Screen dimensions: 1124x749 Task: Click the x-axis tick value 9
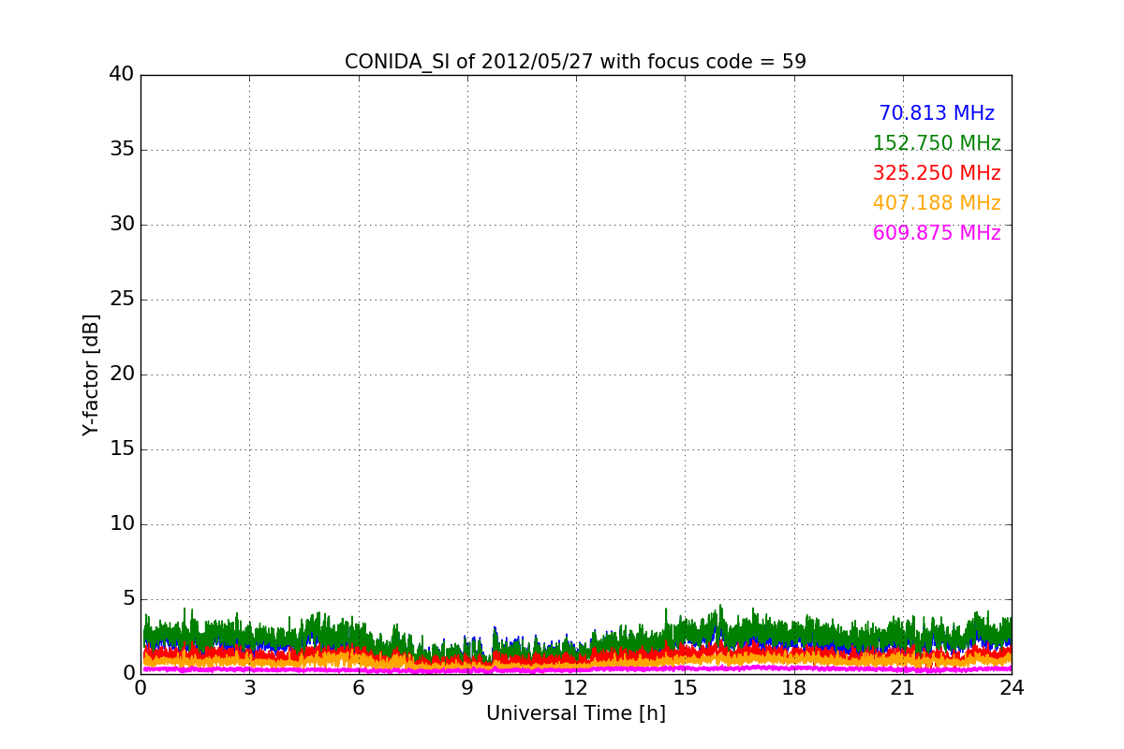click(467, 688)
